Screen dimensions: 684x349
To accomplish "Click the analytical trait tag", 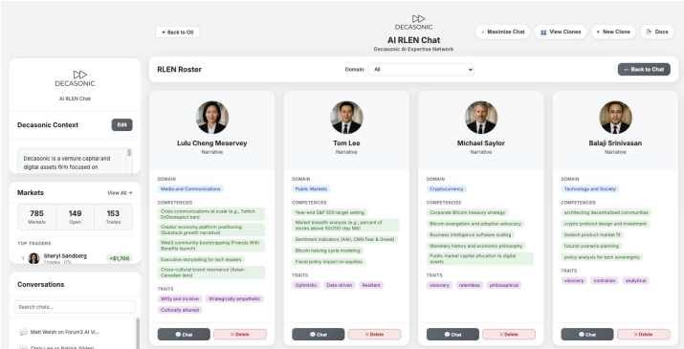I will (635, 280).
